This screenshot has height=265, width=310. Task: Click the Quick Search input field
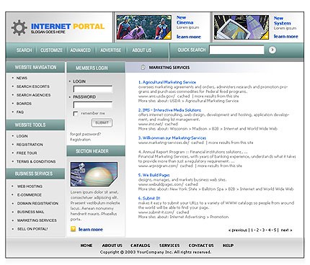(x=236, y=50)
